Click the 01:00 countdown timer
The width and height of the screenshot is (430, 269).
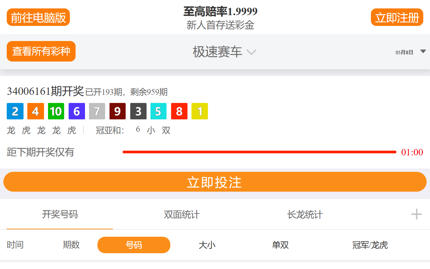click(x=412, y=152)
